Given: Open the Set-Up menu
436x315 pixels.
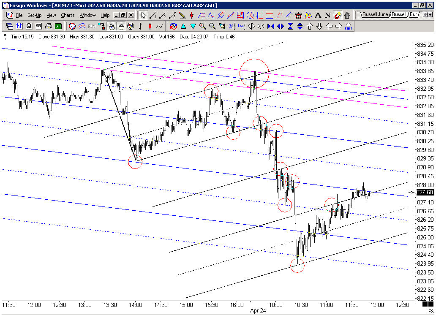Looking at the screenshot, I should point(34,15).
